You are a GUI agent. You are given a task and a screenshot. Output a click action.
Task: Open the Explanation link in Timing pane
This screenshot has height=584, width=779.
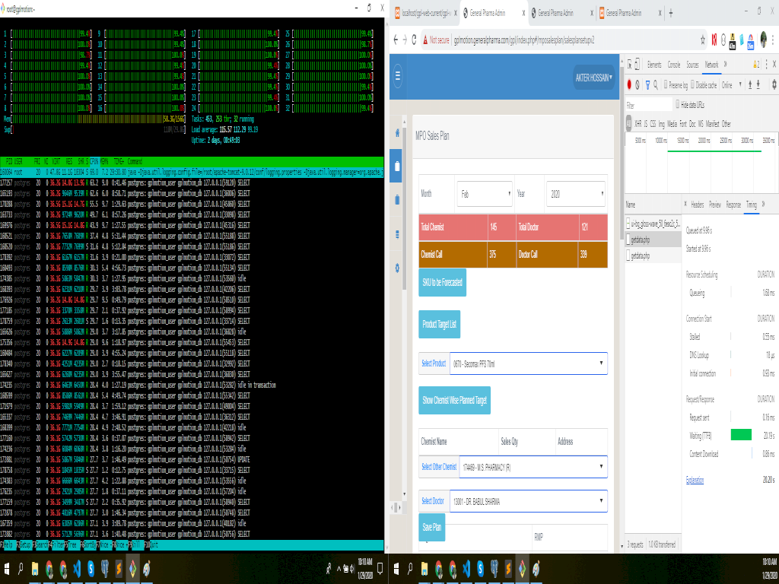(695, 480)
